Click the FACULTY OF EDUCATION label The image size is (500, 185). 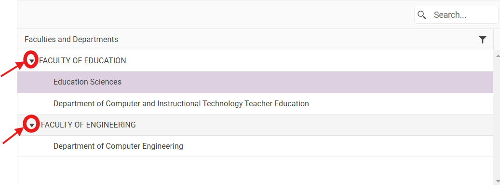coord(82,60)
